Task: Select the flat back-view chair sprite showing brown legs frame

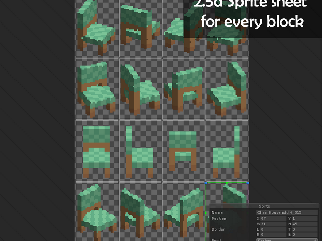Action: 184,151
